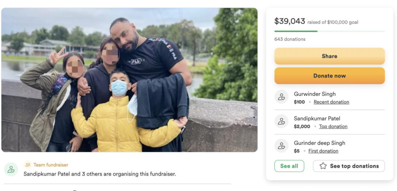Open the See all donations list

[x=289, y=166]
